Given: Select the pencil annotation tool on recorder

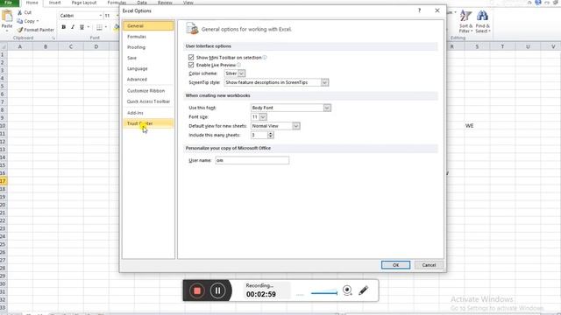Looking at the screenshot, I should click(x=363, y=290).
